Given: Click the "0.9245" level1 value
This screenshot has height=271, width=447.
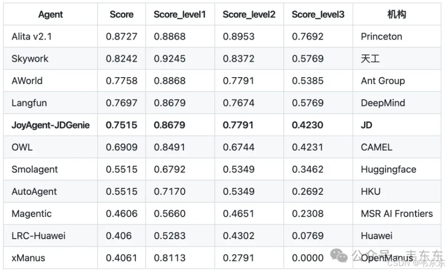Looking at the screenshot, I should tap(170, 59).
